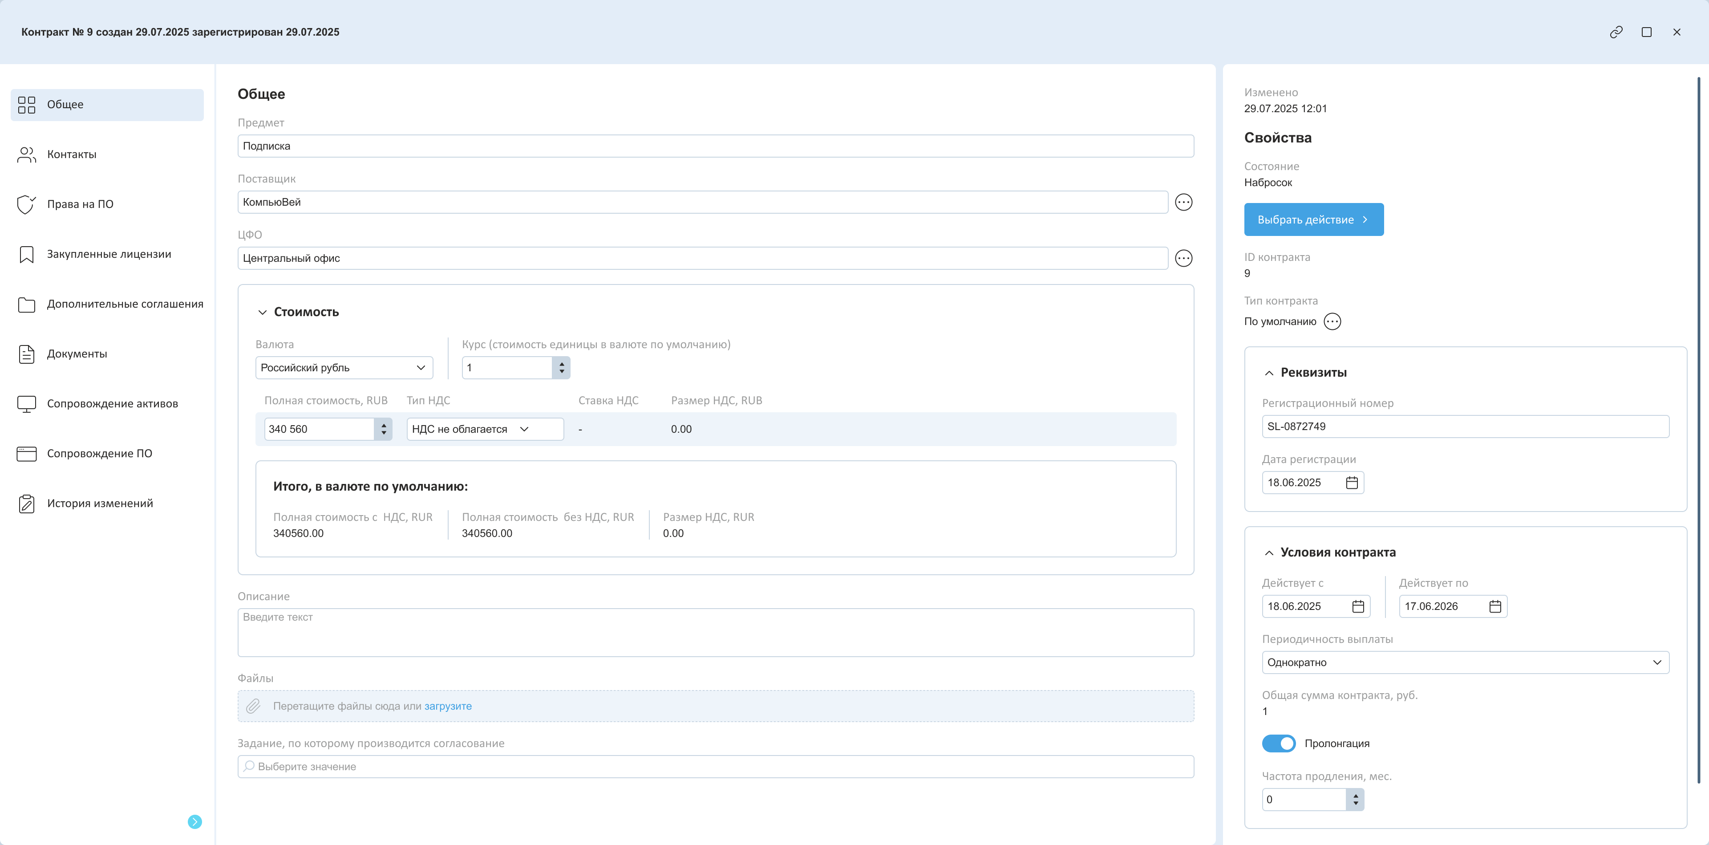Viewport: 1709px width, 845px height.
Task: Open calendar for Дата регистрации field
Action: click(x=1352, y=483)
